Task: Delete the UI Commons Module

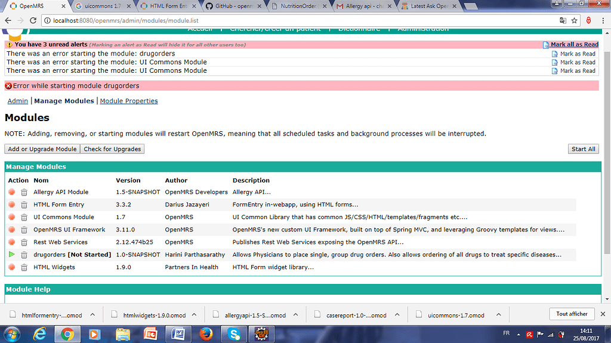Action: pos(24,217)
